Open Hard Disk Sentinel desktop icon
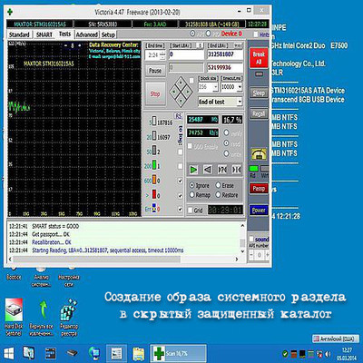The height and width of the screenshot is (363, 363). [14, 318]
